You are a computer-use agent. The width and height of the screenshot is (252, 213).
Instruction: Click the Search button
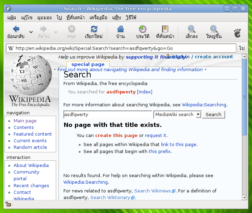tap(213, 114)
